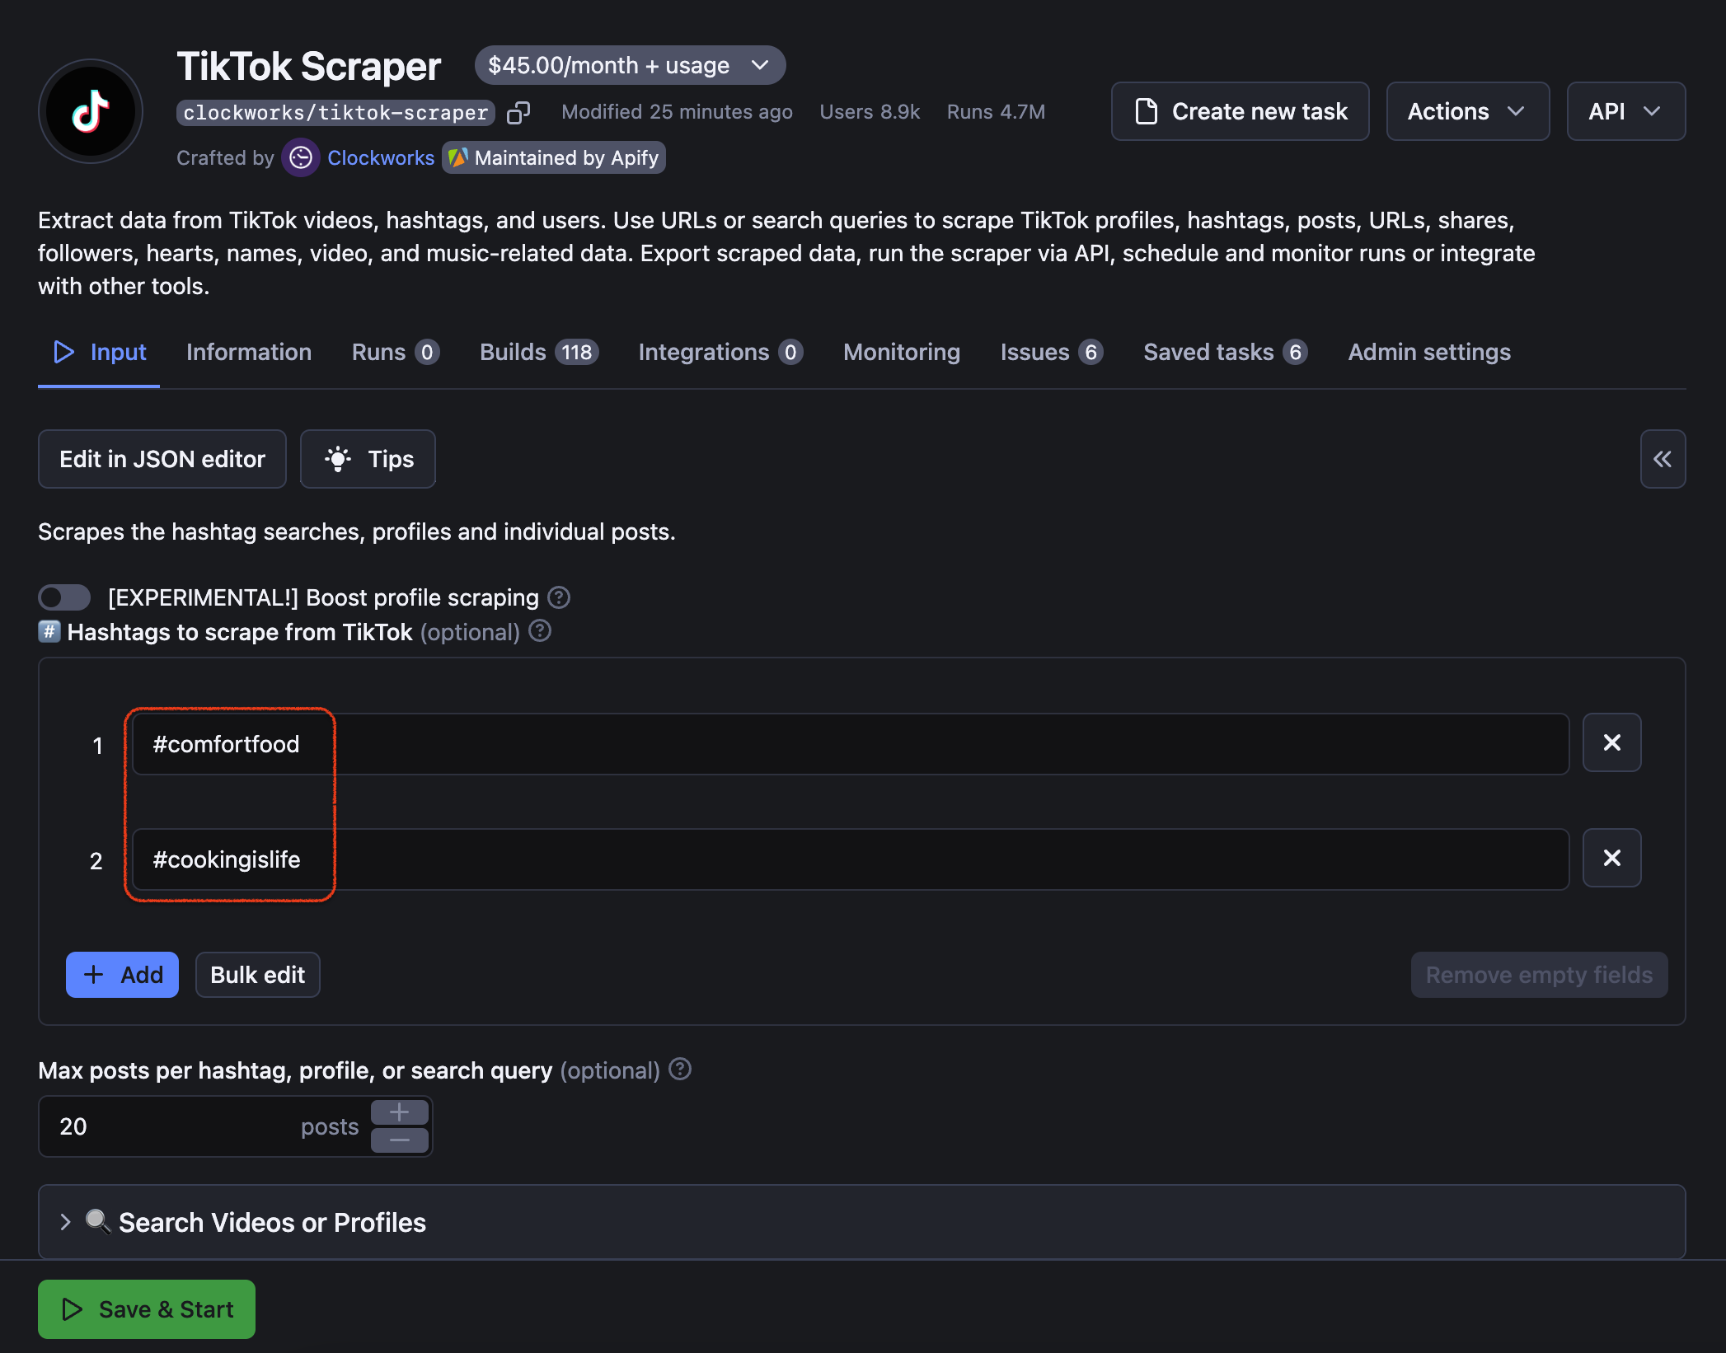Open help tooltip for Boost profile scraping

(559, 597)
